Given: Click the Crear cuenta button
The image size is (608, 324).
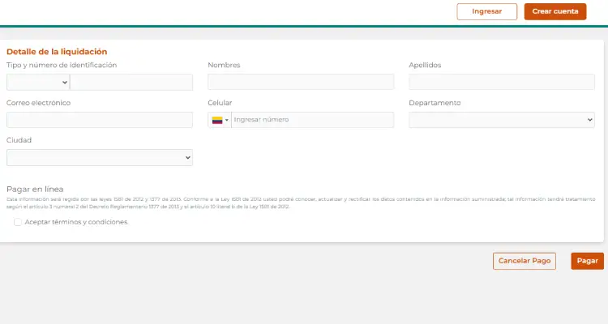Looking at the screenshot, I should click(x=554, y=11).
